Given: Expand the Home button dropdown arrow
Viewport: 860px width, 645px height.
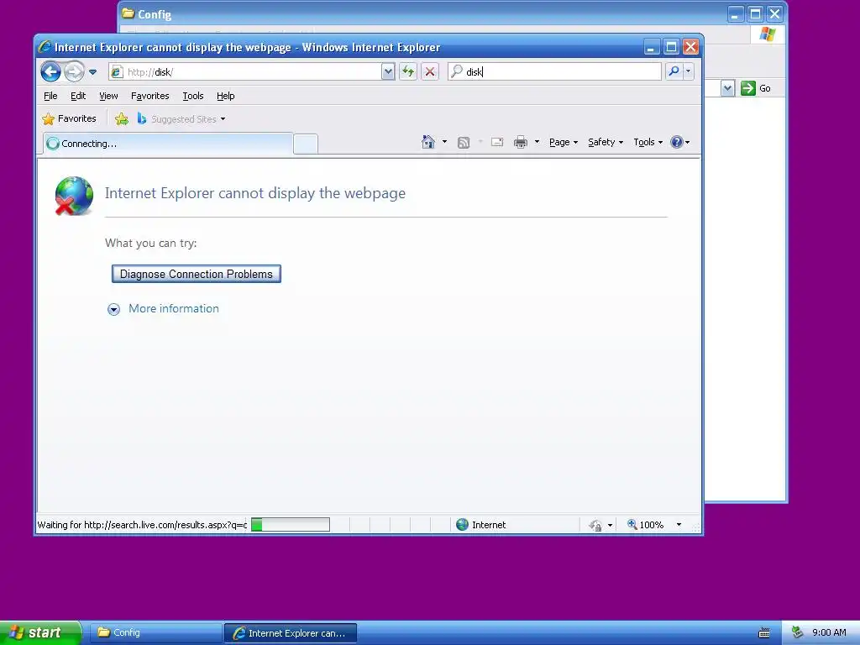Looking at the screenshot, I should point(444,142).
